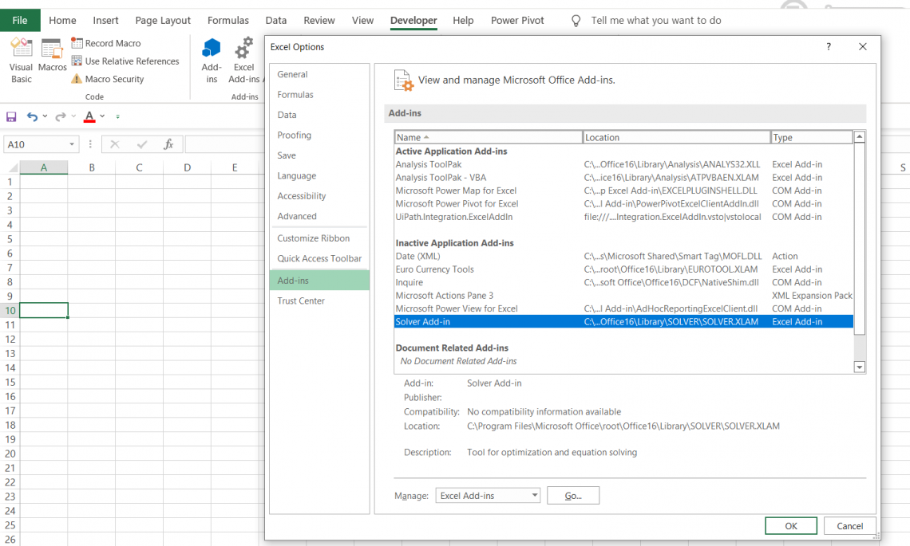Open the Manage Excel Add-ins dropdown
The image size is (910, 546).
click(534, 496)
